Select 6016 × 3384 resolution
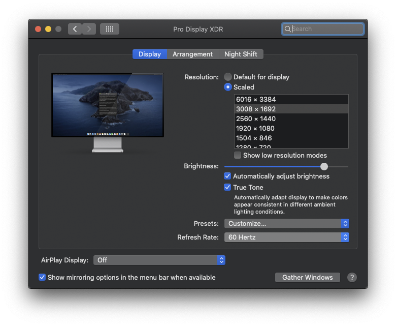Screen dimensions: 396x326 (291, 99)
